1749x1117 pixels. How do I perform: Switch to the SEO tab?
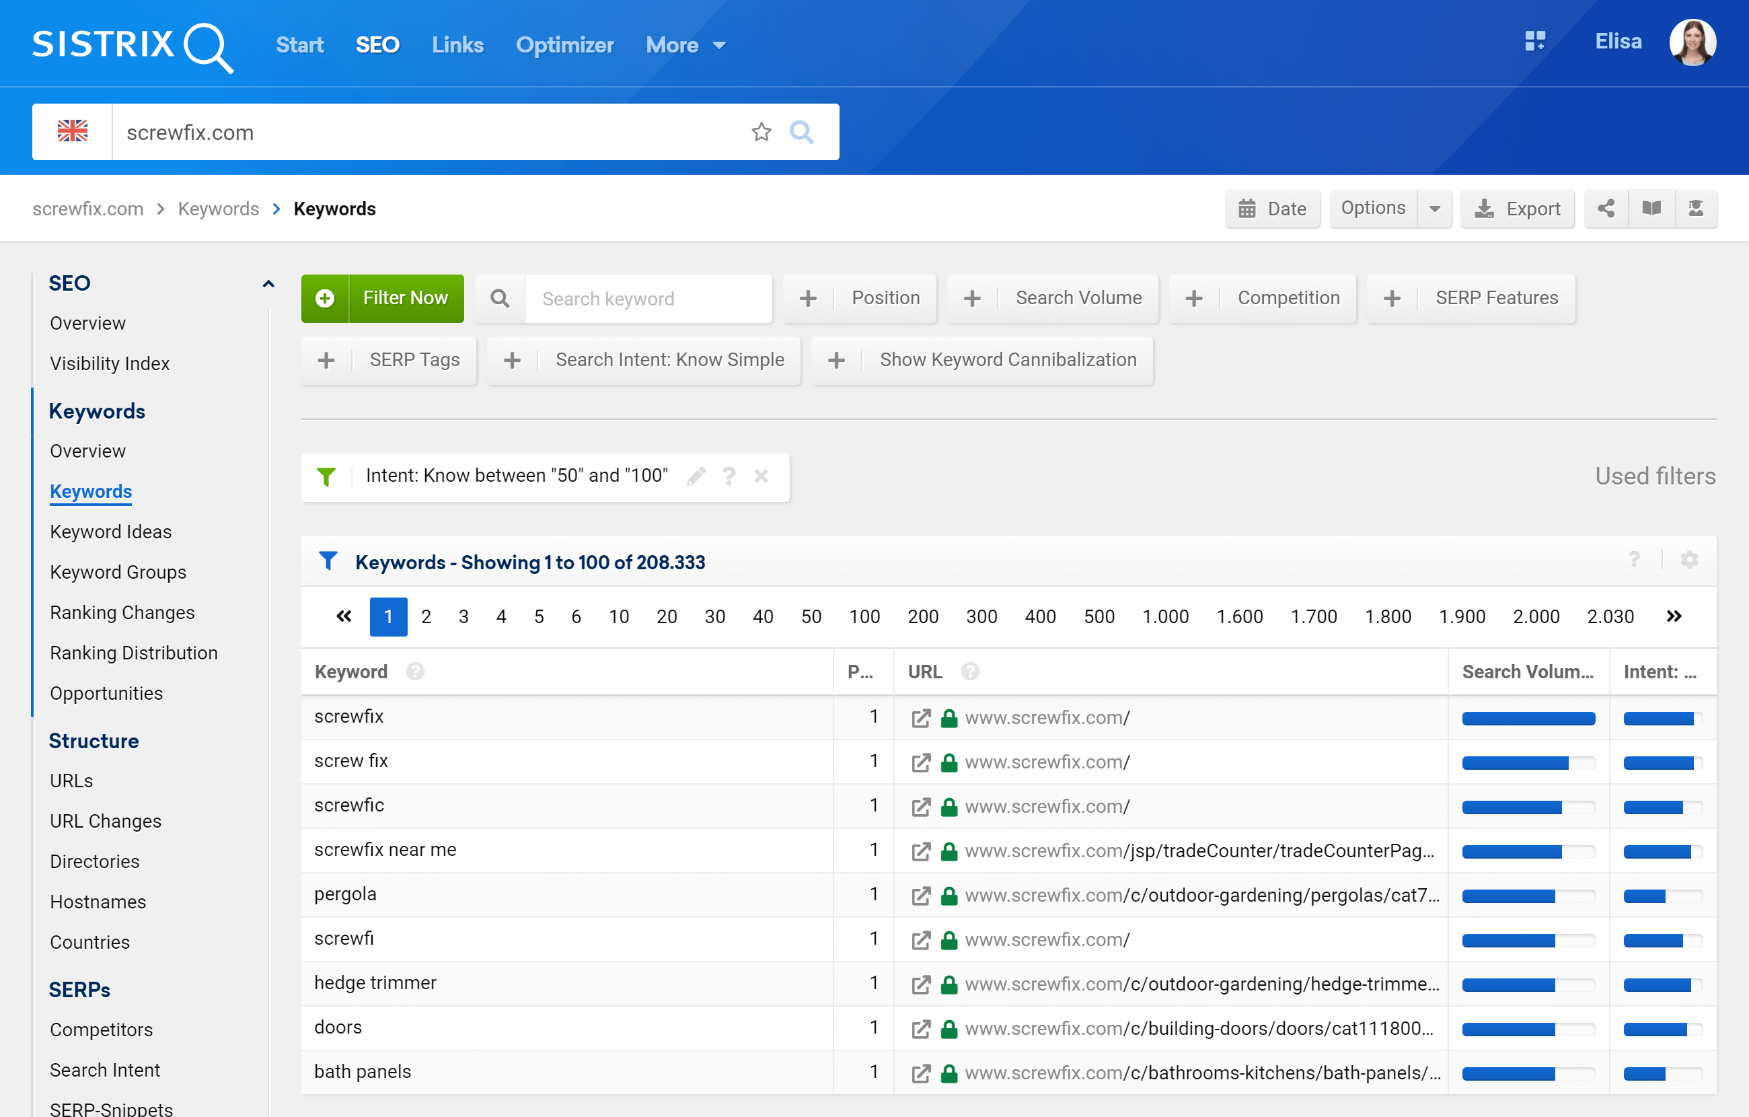[x=377, y=45]
